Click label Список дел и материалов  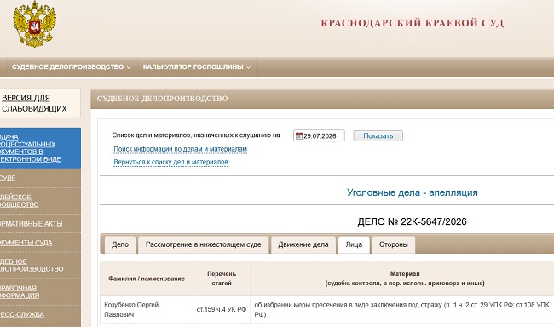pyautogui.click(x=196, y=135)
